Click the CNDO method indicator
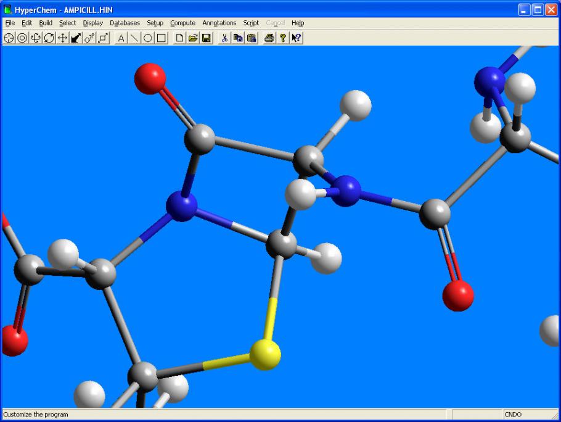 (512, 415)
